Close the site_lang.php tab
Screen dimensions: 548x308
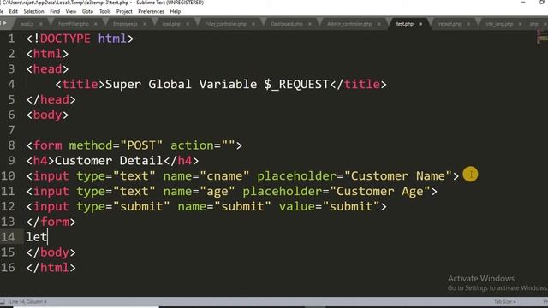520,24
